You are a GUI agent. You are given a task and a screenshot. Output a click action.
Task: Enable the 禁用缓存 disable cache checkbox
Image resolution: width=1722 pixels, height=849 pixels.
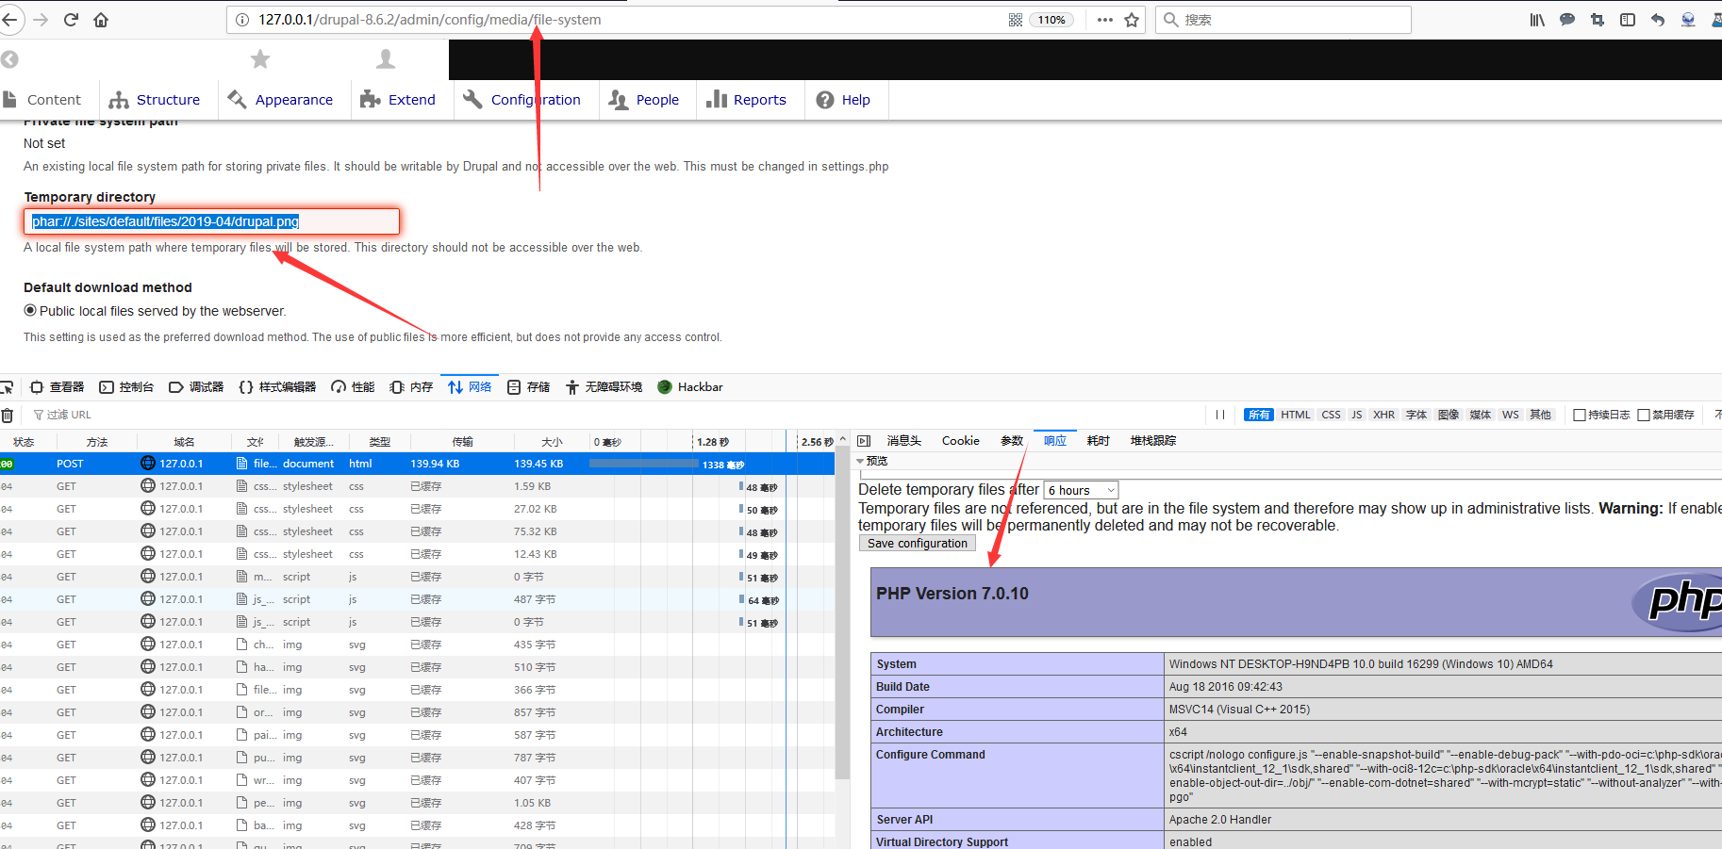click(1644, 415)
